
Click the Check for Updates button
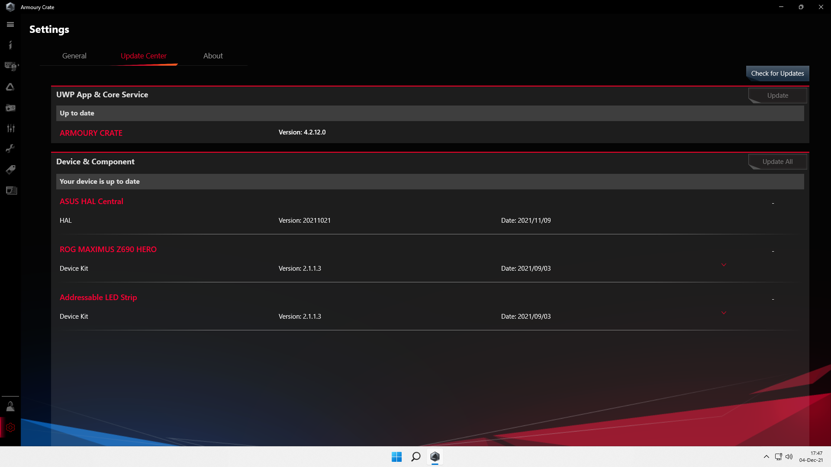pos(777,74)
